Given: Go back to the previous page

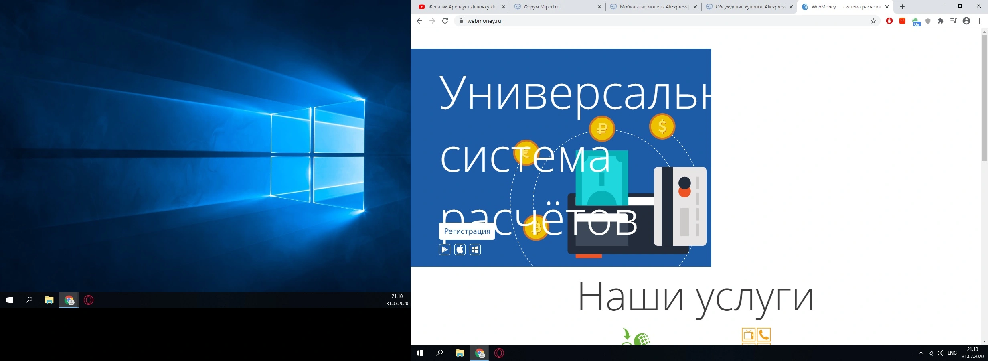Looking at the screenshot, I should coord(419,21).
